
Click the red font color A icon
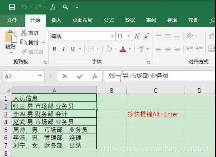tap(123, 49)
